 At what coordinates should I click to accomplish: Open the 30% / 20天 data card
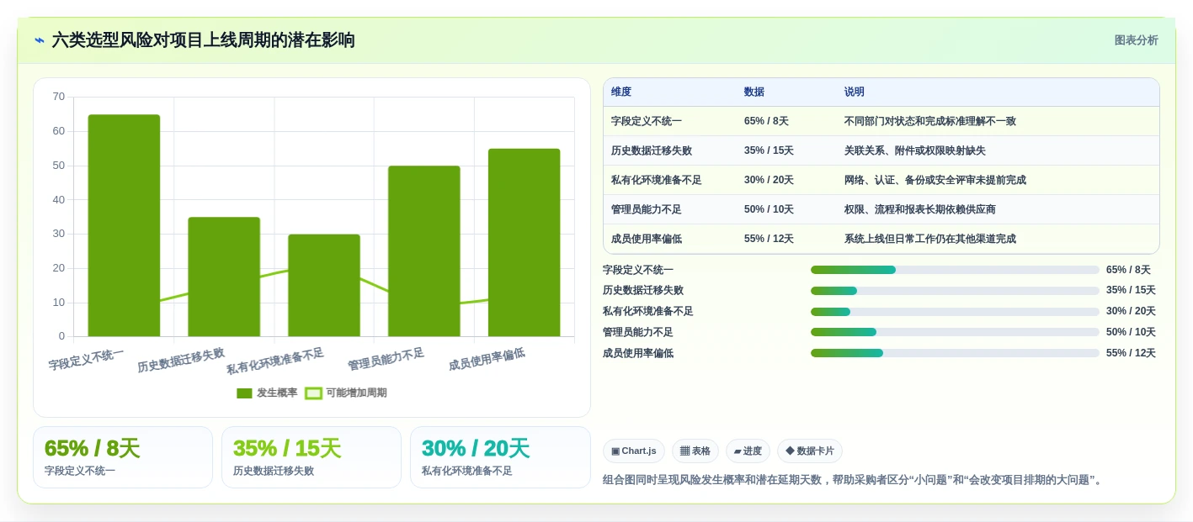point(500,457)
